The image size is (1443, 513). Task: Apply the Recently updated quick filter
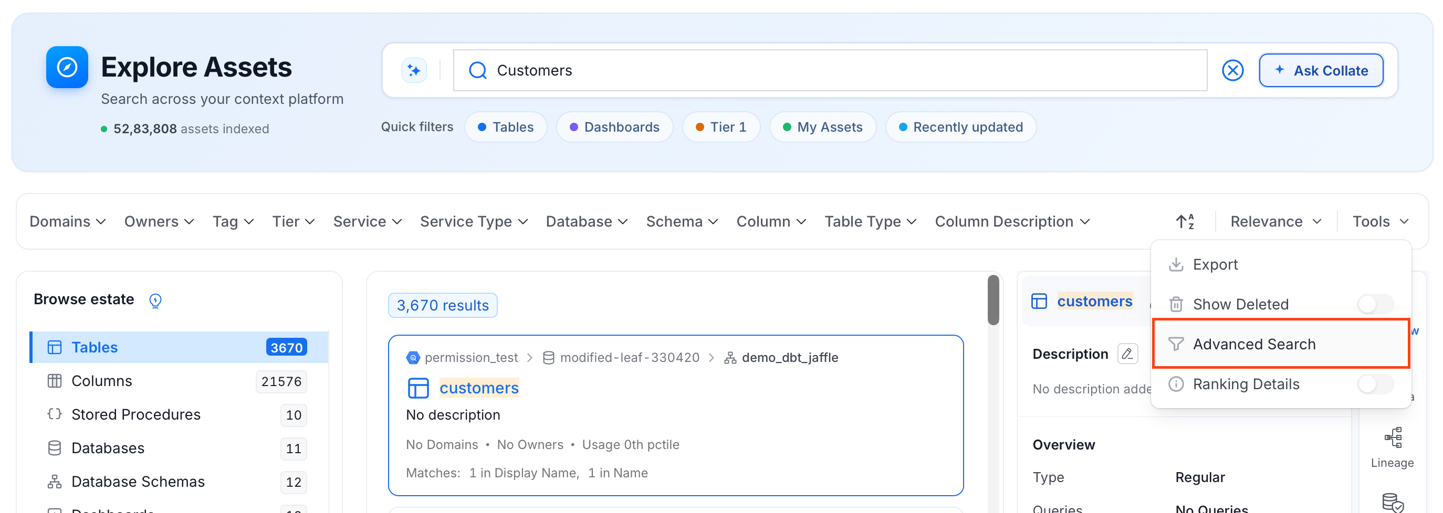pyautogui.click(x=961, y=127)
